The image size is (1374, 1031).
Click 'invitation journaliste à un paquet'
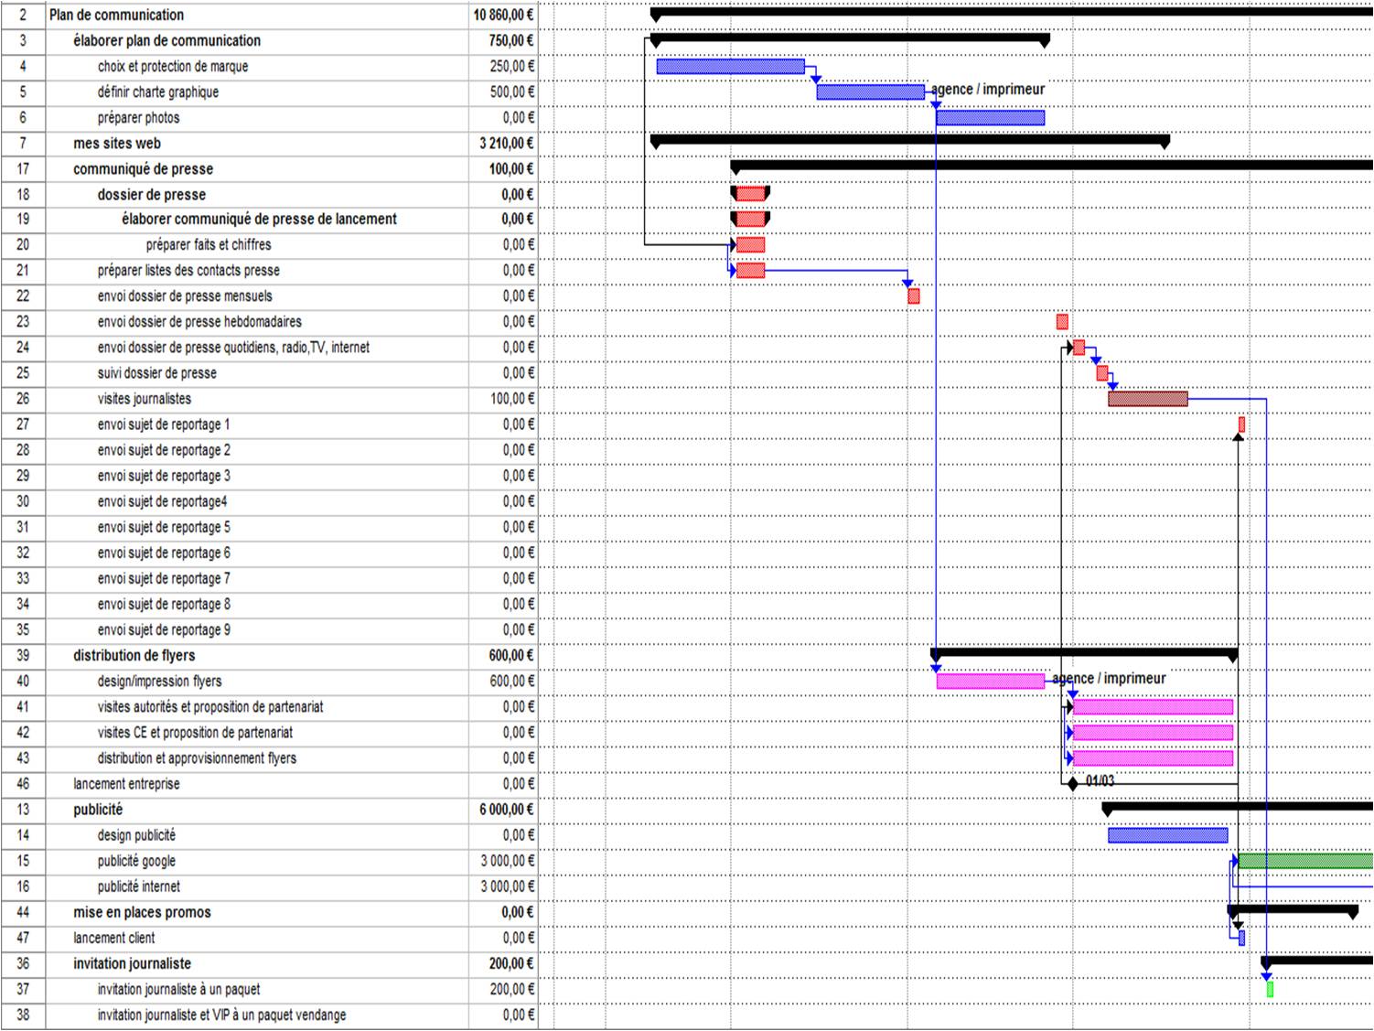pos(178,989)
